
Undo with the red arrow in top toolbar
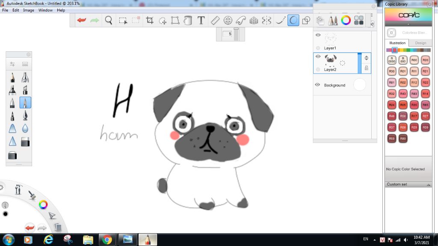point(82,20)
